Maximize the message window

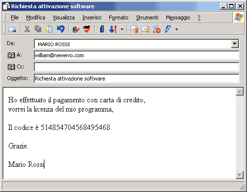point(231,6)
